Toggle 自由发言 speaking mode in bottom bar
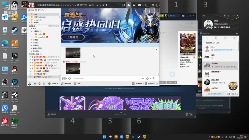Viewport: 249px width, 140px height. [x=53, y=83]
